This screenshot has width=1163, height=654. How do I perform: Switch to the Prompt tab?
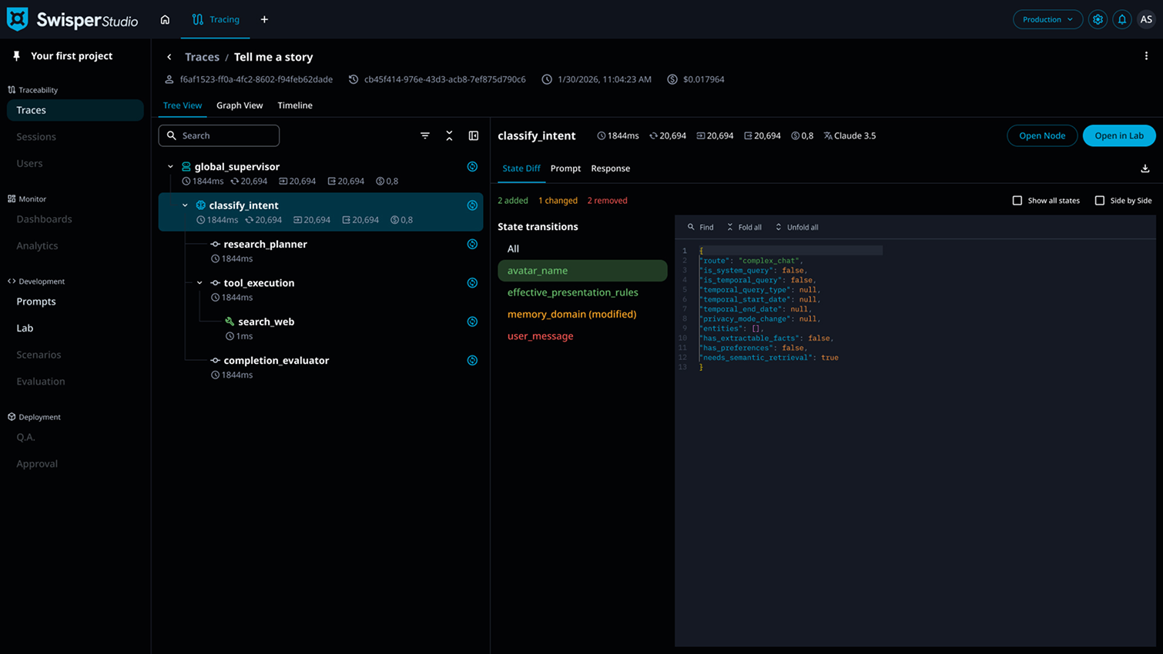pyautogui.click(x=565, y=169)
